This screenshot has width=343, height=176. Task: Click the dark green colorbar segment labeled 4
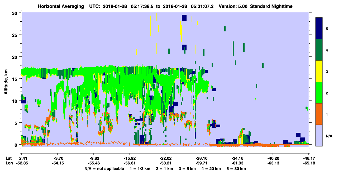(x=319, y=50)
